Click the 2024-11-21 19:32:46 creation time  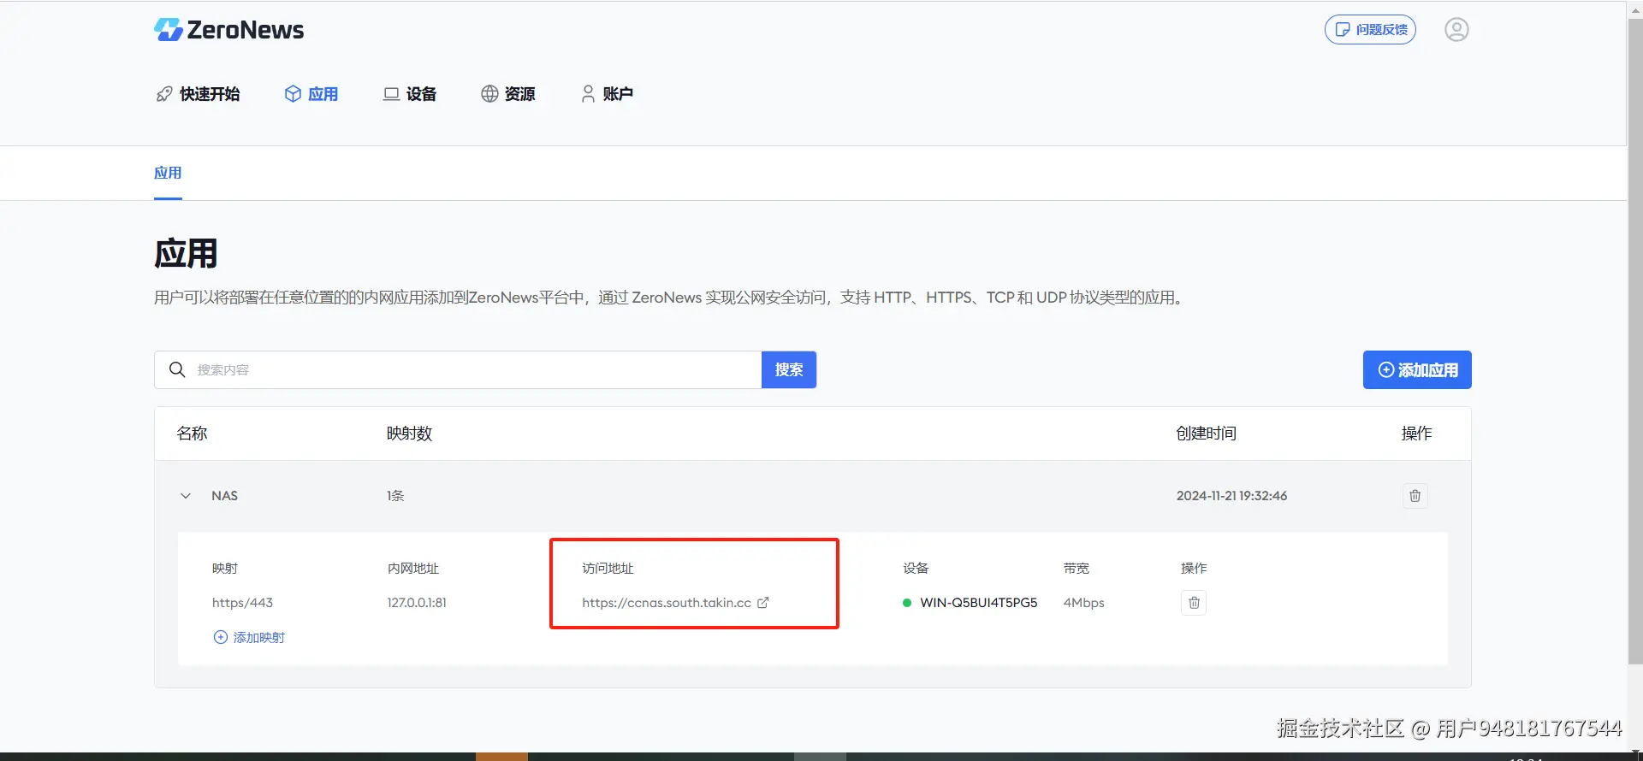(1231, 496)
